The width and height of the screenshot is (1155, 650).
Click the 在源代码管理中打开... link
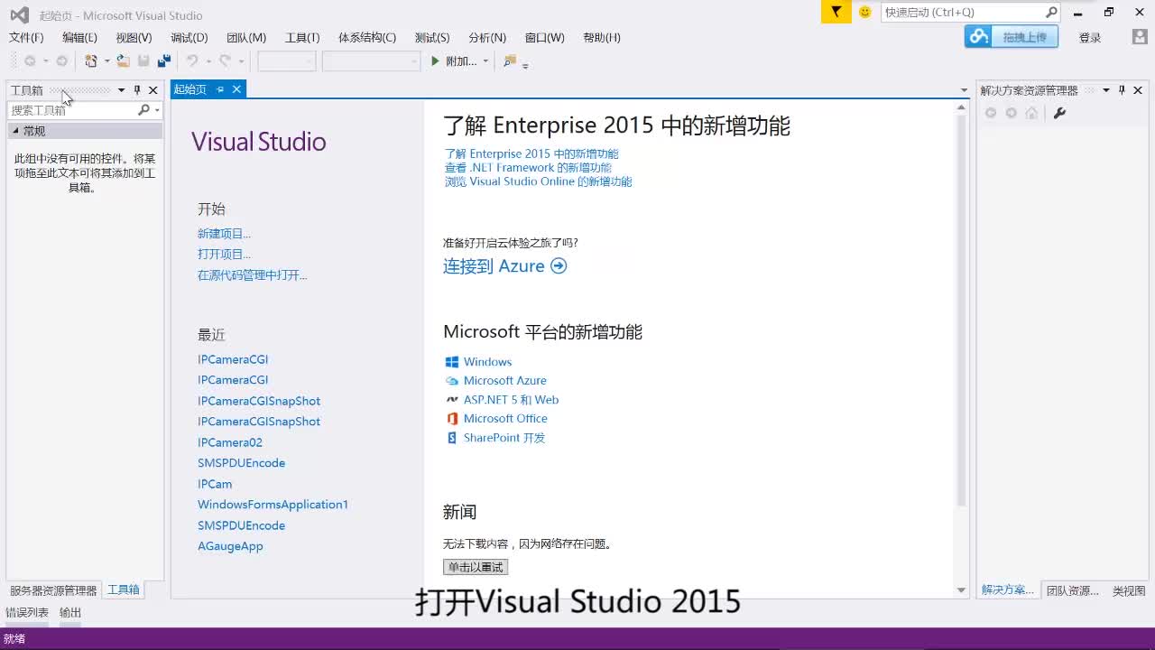(253, 275)
